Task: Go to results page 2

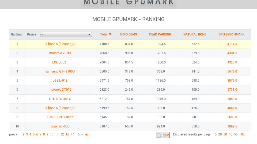Action: click(24, 134)
